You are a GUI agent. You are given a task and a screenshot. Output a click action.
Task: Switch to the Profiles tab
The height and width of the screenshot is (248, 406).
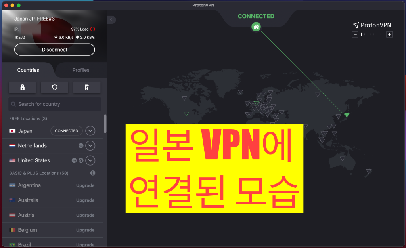coord(81,70)
